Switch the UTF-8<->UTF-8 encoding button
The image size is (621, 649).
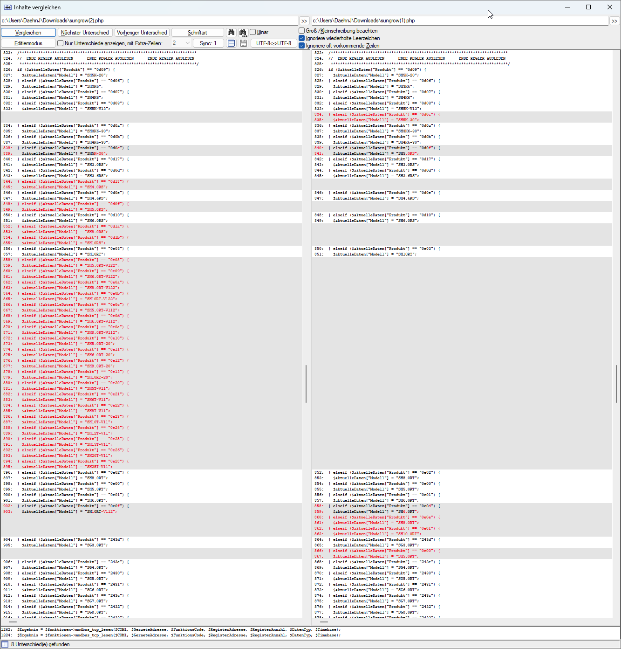pos(273,43)
